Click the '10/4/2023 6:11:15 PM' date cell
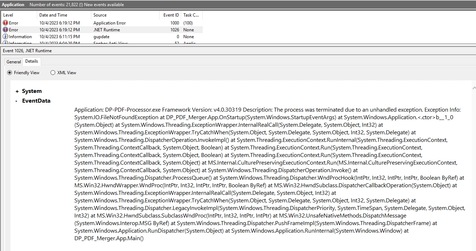Image resolution: width=476 pixels, height=251 pixels. (x=60, y=37)
